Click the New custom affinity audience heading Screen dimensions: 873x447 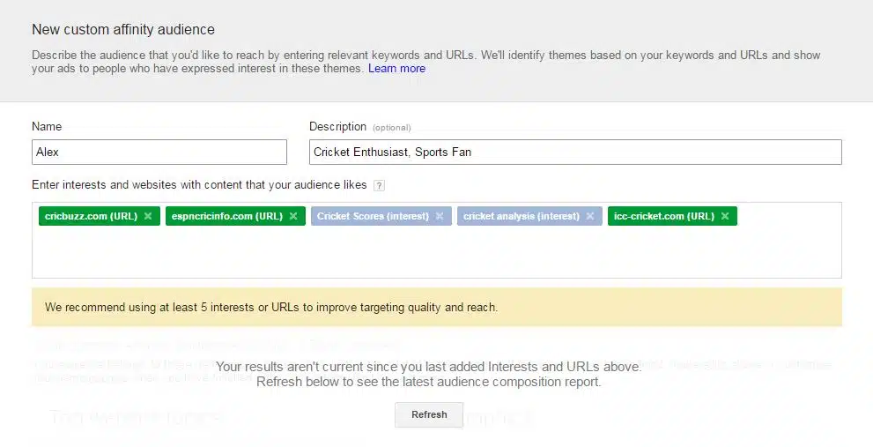[123, 30]
